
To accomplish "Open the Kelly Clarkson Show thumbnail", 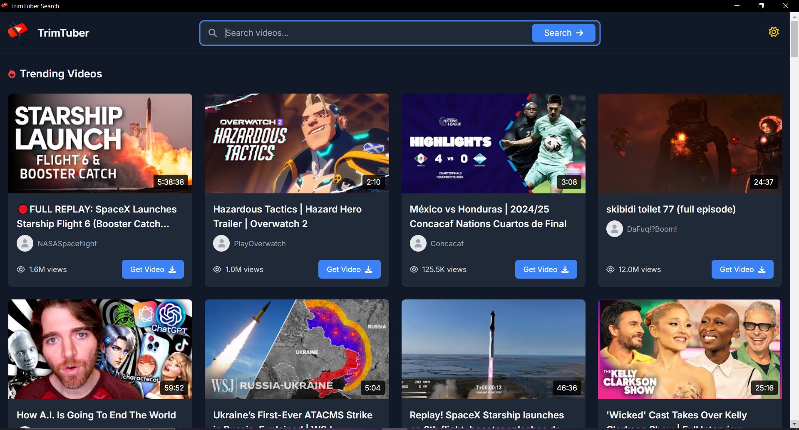I will 690,349.
